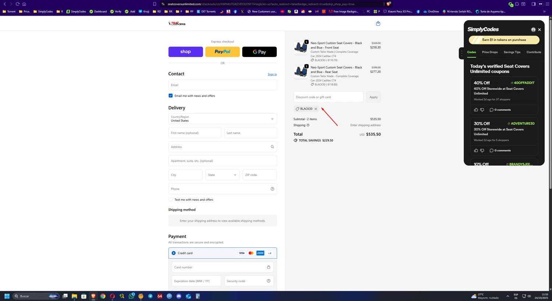Focus the Card number field
Screen dimensions: 552x301
223,267
